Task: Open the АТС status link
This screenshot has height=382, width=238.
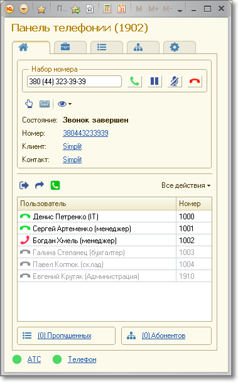Action: [34, 359]
